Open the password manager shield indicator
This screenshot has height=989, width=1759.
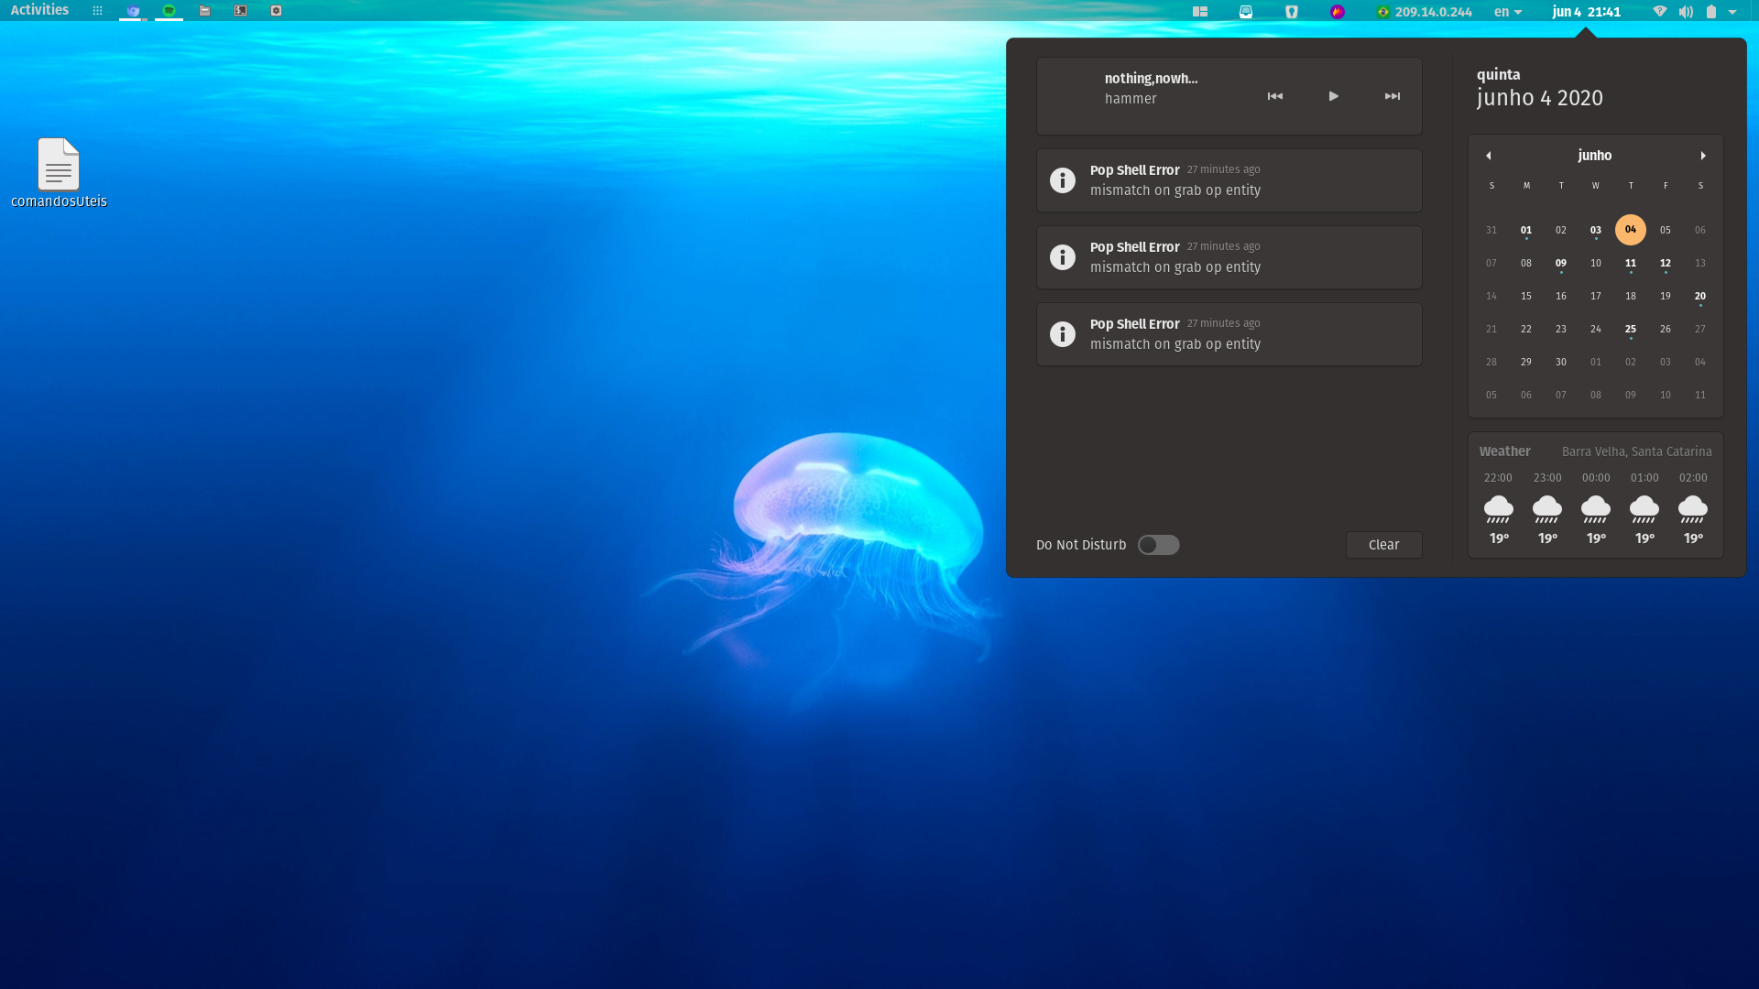pyautogui.click(x=1292, y=12)
